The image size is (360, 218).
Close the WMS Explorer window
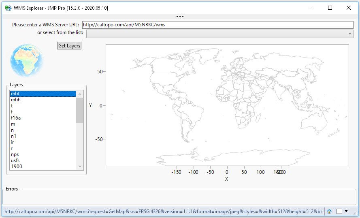click(x=349, y=8)
